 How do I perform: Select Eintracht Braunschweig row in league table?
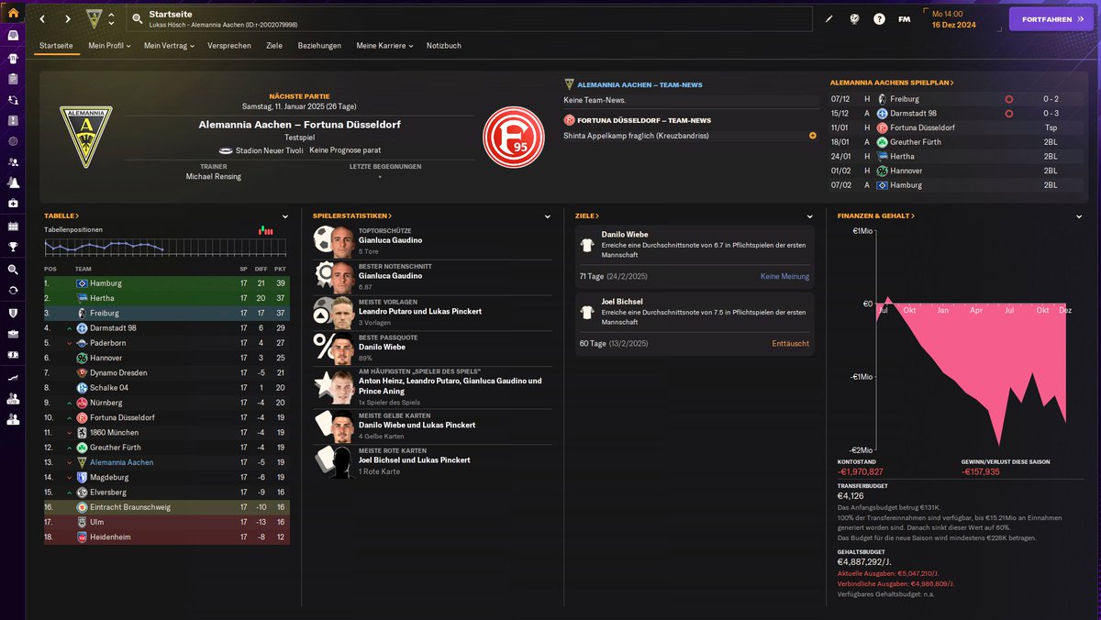tap(167, 507)
